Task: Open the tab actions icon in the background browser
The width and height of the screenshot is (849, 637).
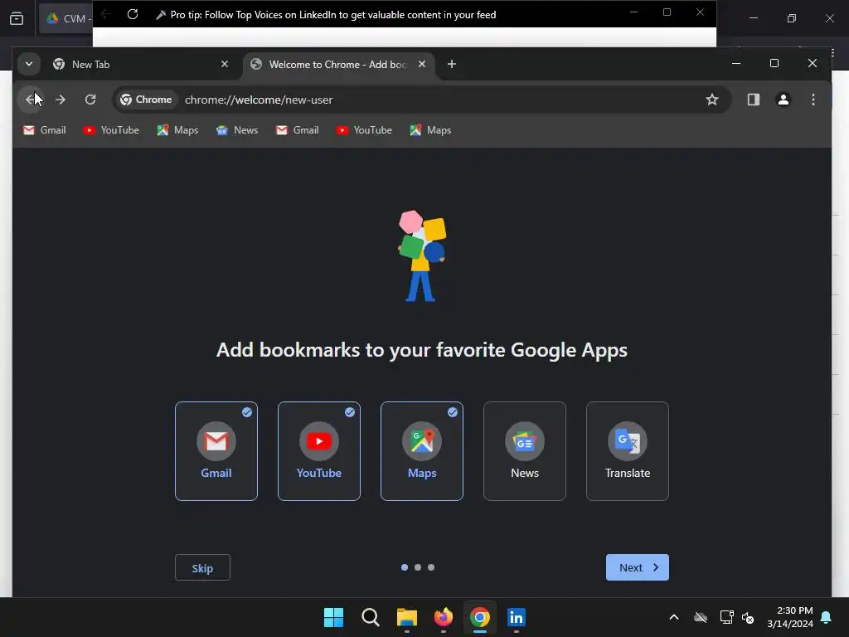Action: tap(17, 18)
